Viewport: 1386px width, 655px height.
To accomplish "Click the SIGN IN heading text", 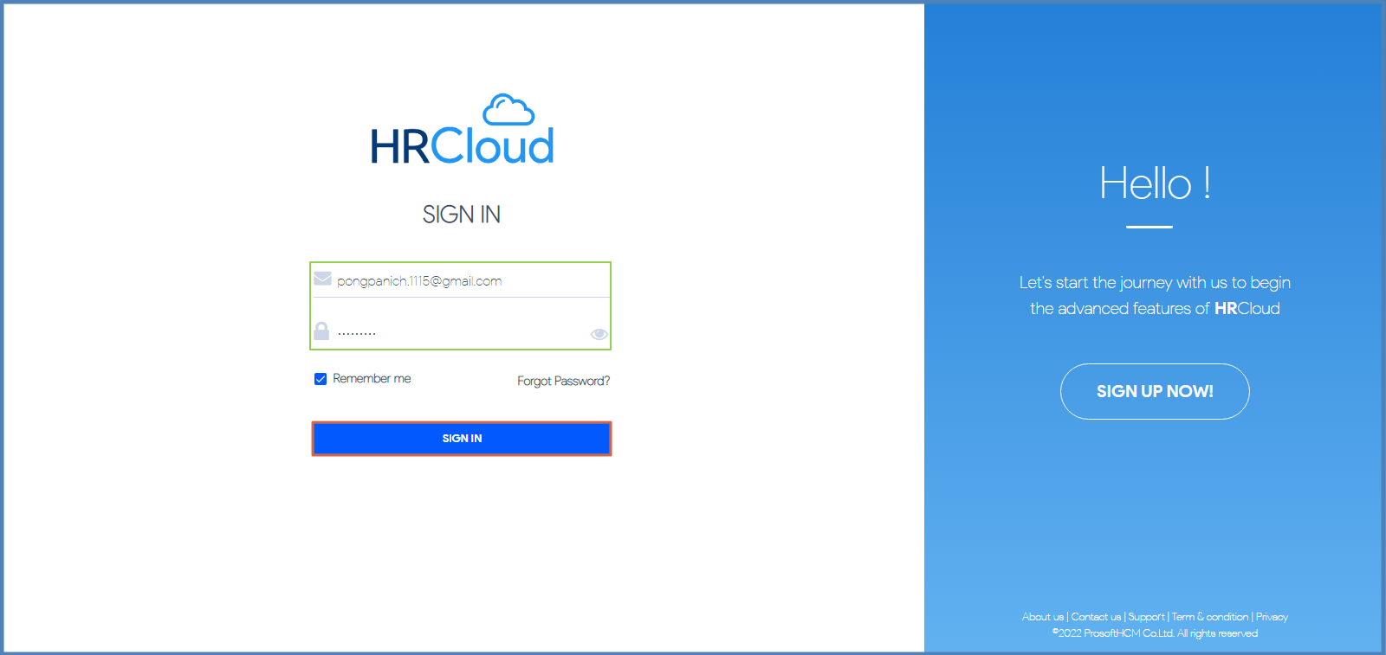I will tap(462, 215).
